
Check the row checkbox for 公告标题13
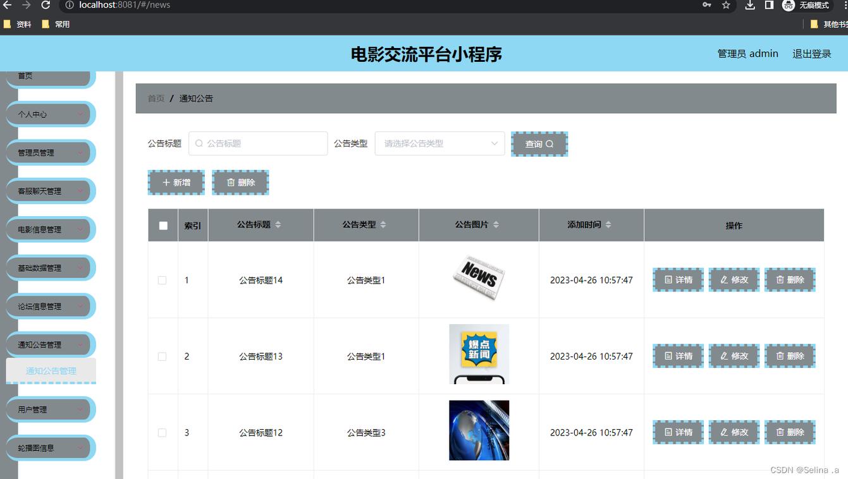[x=163, y=356]
